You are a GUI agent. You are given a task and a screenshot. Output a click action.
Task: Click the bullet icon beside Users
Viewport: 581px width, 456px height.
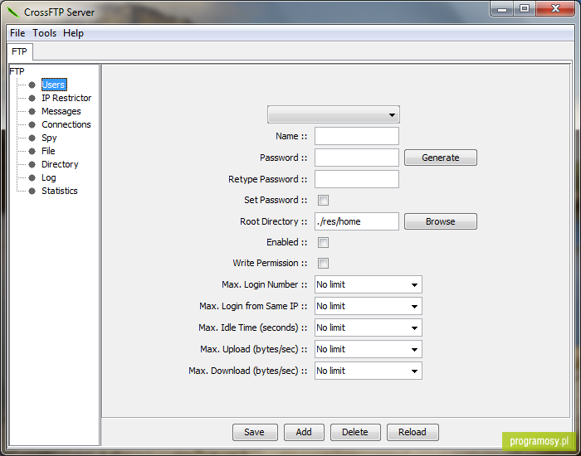pyautogui.click(x=32, y=85)
